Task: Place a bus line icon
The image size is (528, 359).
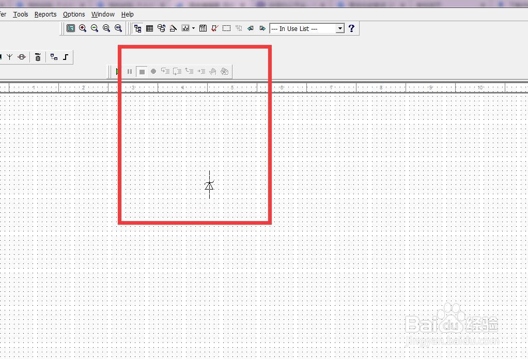Action: [66, 57]
